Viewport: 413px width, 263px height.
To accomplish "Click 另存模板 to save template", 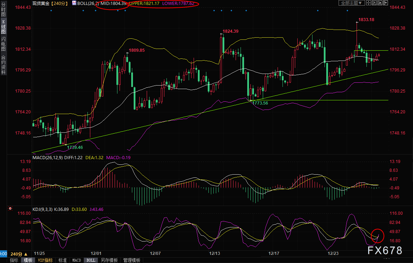I will pyautogui.click(x=109, y=260).
